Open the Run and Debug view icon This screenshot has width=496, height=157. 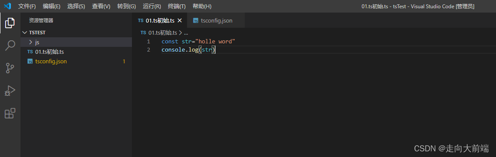pos(10,91)
